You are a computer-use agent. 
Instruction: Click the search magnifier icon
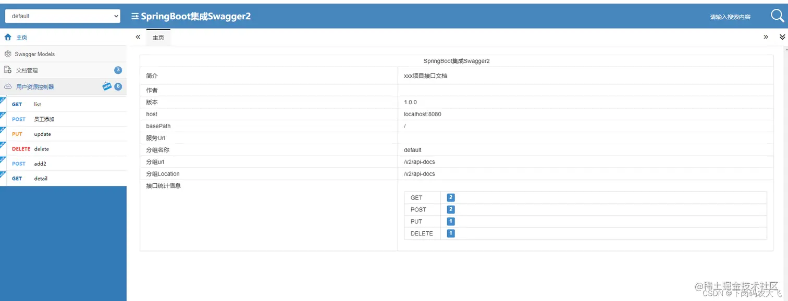pos(777,16)
